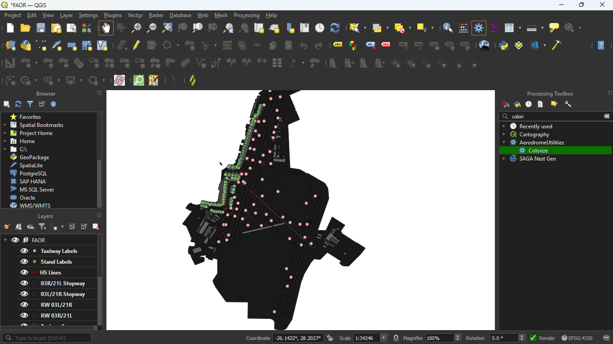Select the Colorize algorithm

click(x=538, y=151)
